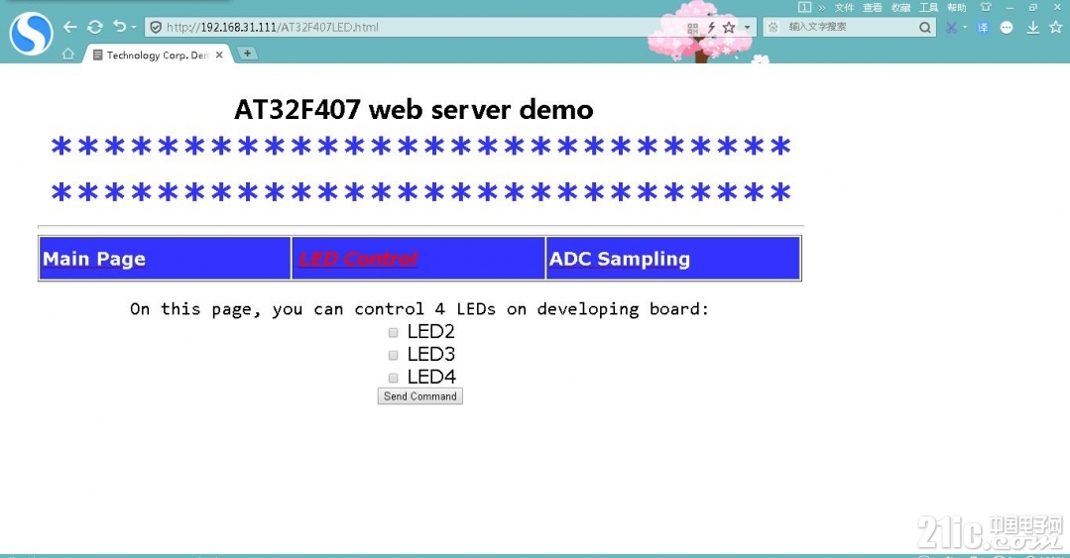Expand the double-chevron overflow menu

click(x=822, y=8)
